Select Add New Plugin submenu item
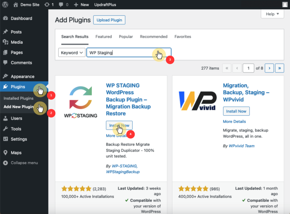The image size is (290, 214). 19,107
